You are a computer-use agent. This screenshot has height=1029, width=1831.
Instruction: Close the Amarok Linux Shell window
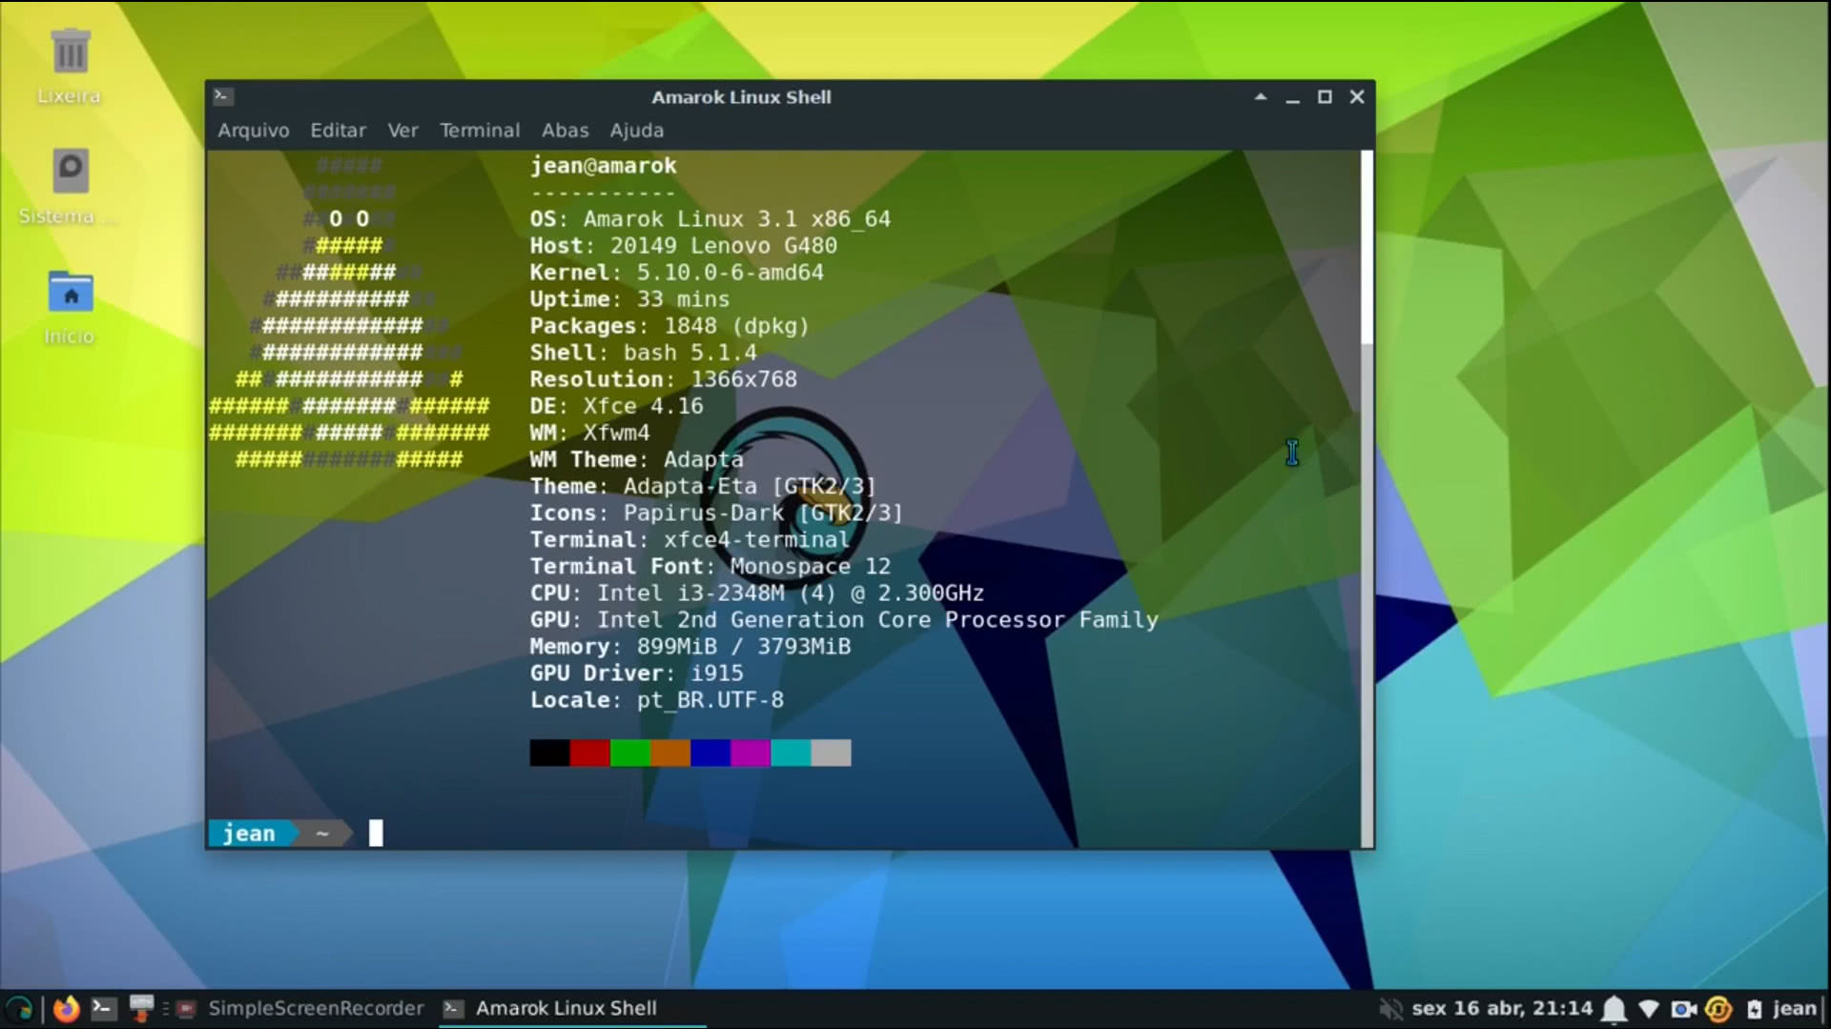1357,96
